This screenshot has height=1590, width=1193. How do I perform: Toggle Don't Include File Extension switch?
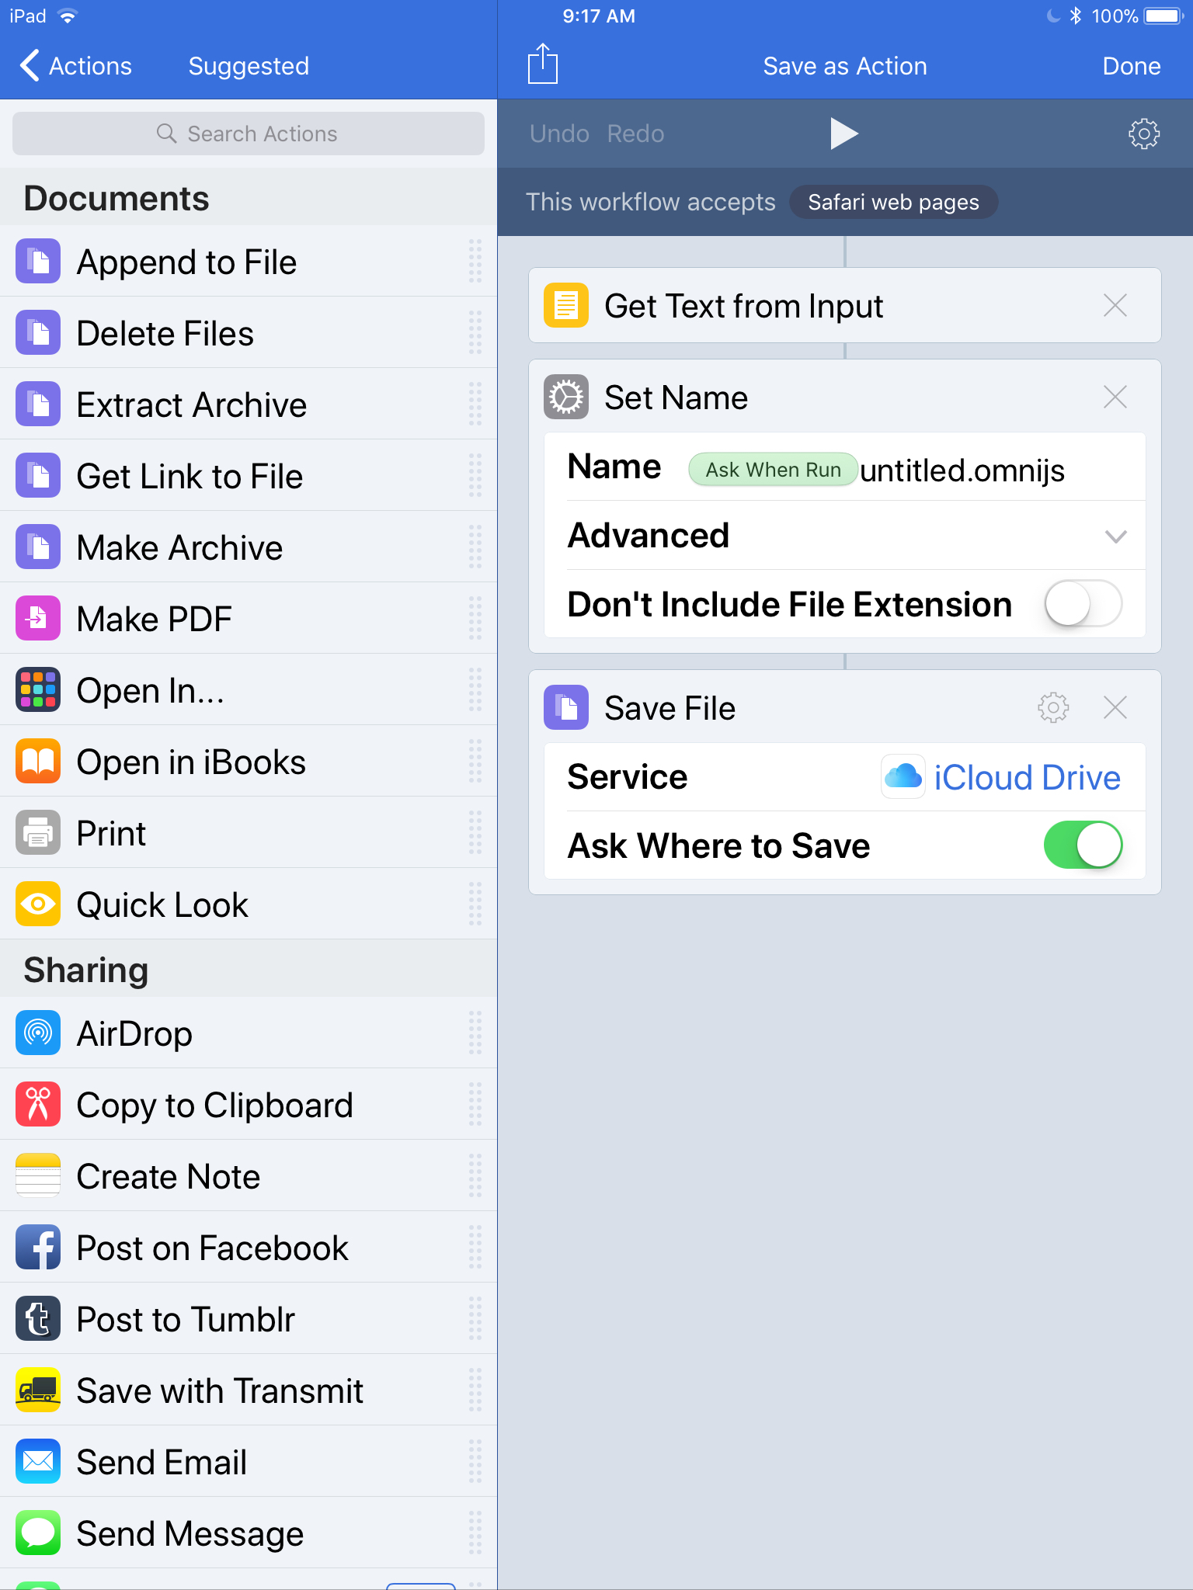(x=1083, y=603)
